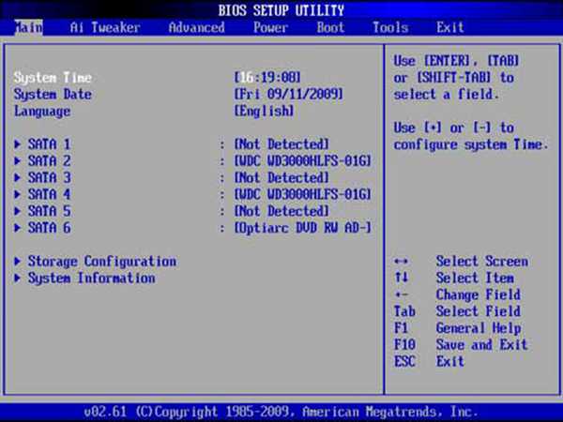Click the plus-minus change field symbol

pos(401,295)
